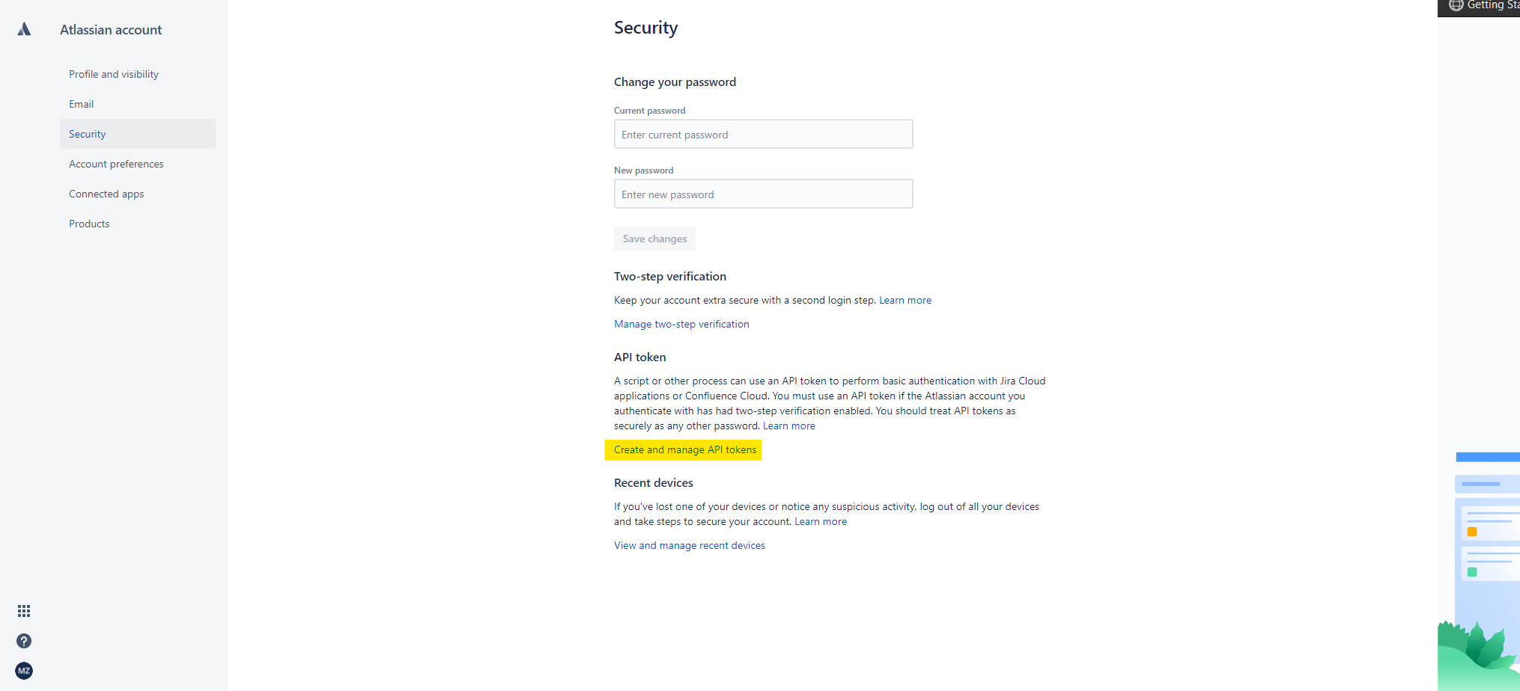Click the Save changes button
This screenshot has width=1520, height=691.
click(x=654, y=239)
